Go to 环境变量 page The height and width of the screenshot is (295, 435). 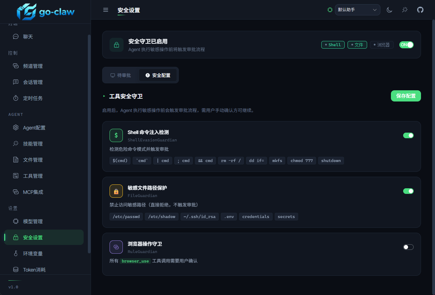point(44,253)
